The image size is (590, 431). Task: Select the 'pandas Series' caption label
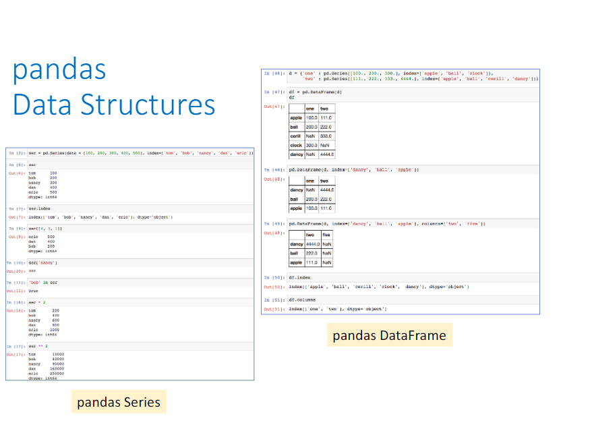[x=119, y=402]
